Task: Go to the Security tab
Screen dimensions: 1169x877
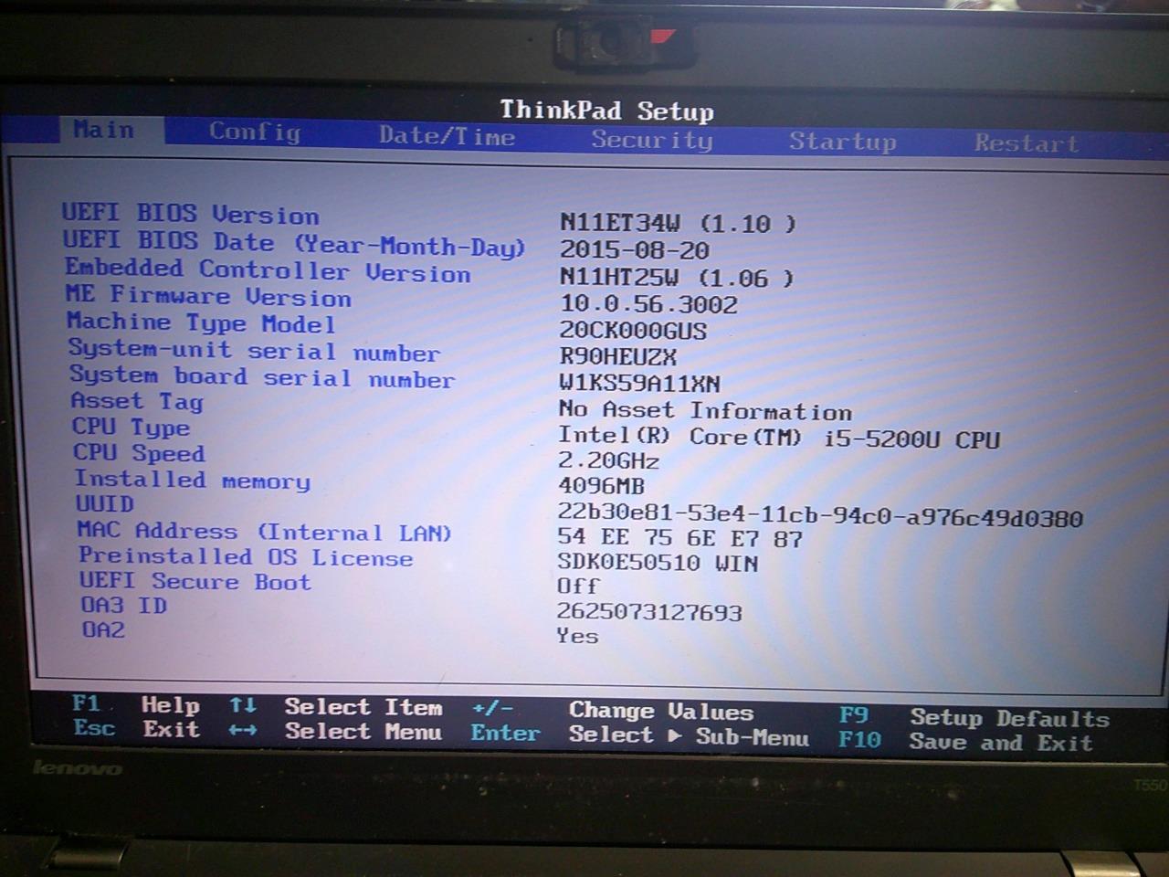Action: (x=651, y=140)
